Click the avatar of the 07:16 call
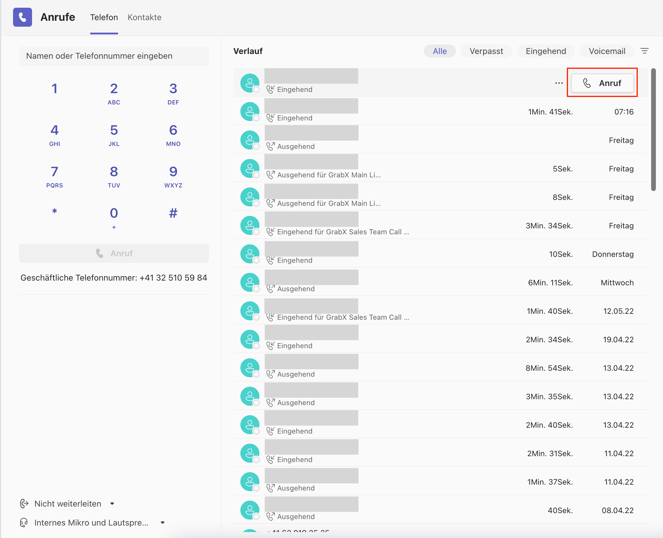 point(250,112)
